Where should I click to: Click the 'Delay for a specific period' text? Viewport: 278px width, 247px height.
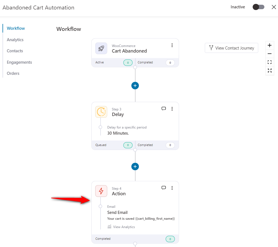(x=127, y=127)
